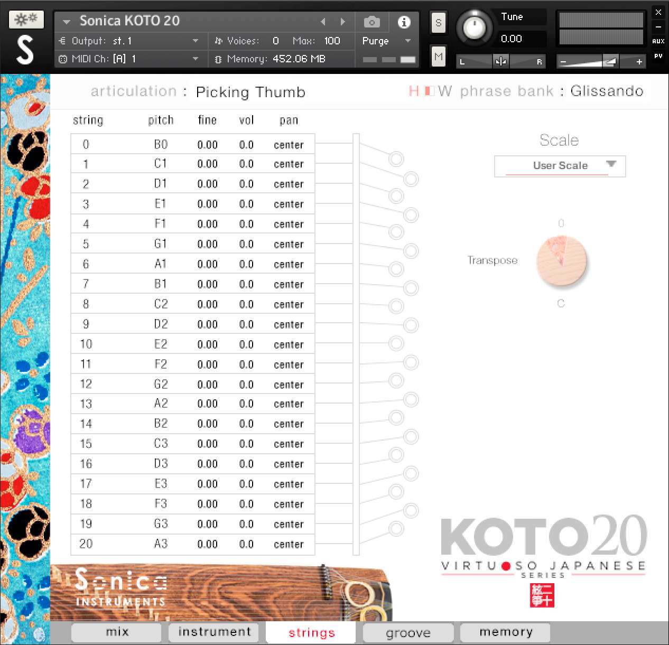Open the memory tab
This screenshot has width=669, height=645.
tap(505, 632)
